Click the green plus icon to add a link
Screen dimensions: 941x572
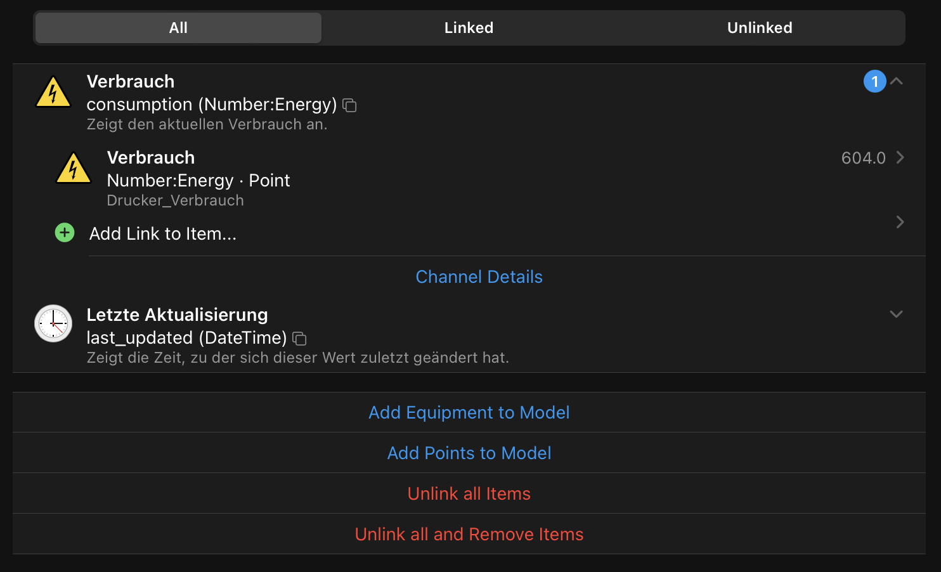64,233
